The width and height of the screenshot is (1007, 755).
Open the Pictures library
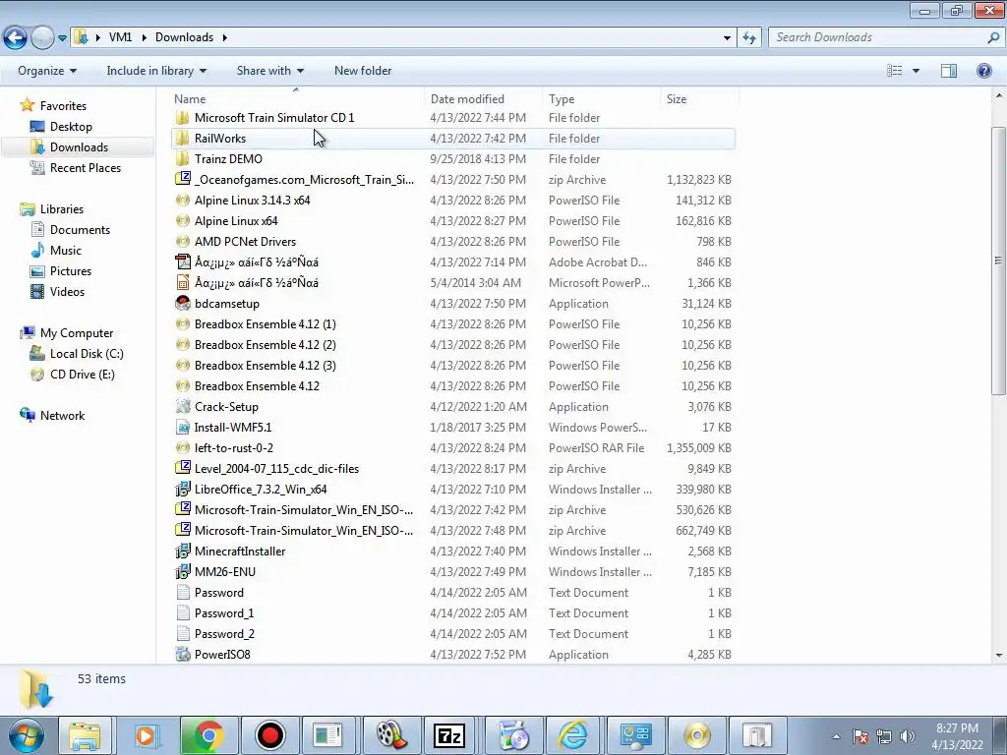pos(71,271)
